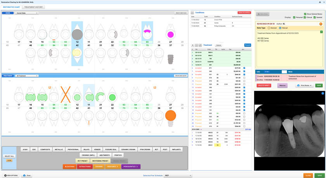Click the orange X to close the note

coord(321,24)
